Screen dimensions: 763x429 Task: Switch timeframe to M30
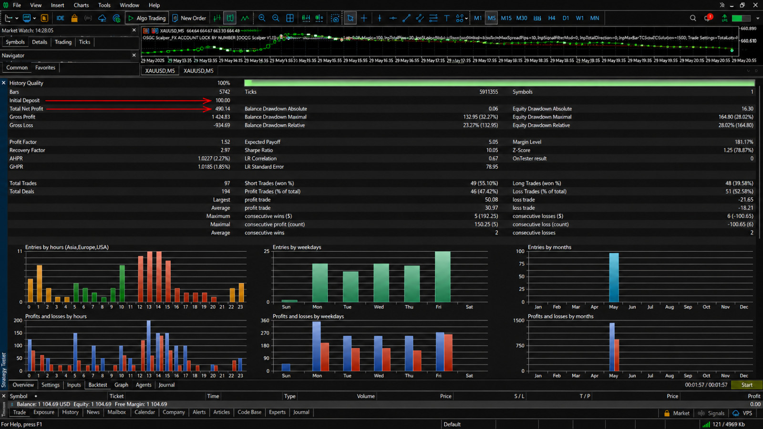[x=522, y=18]
